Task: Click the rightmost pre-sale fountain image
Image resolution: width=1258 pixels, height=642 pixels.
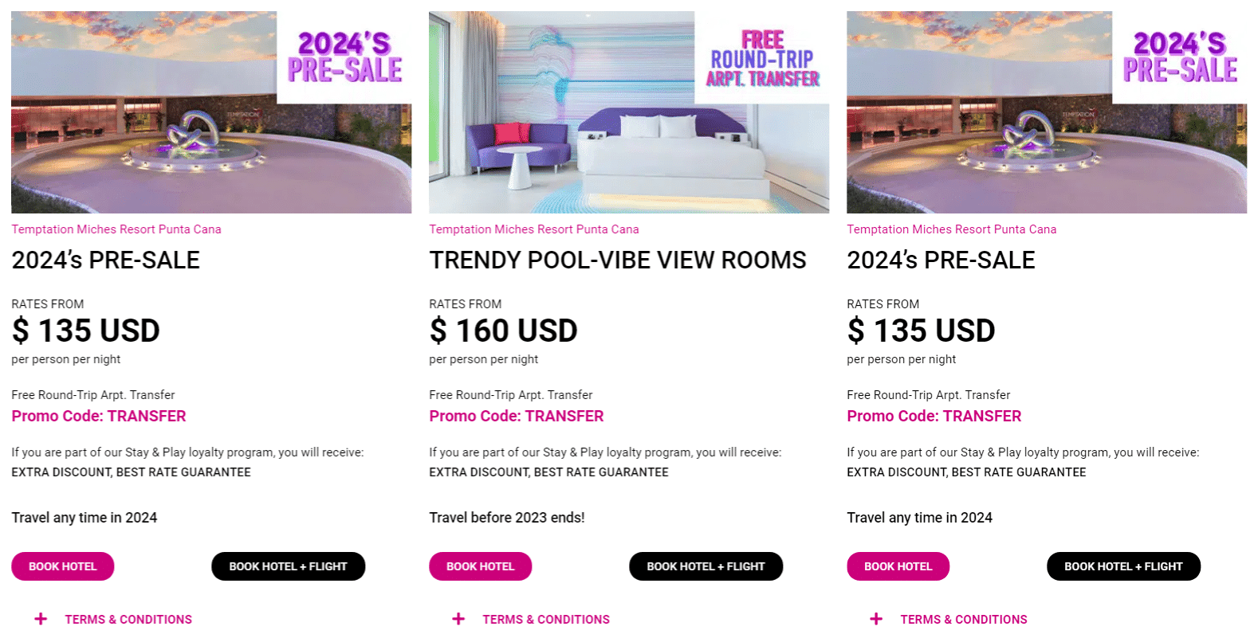Action: pos(1047,112)
